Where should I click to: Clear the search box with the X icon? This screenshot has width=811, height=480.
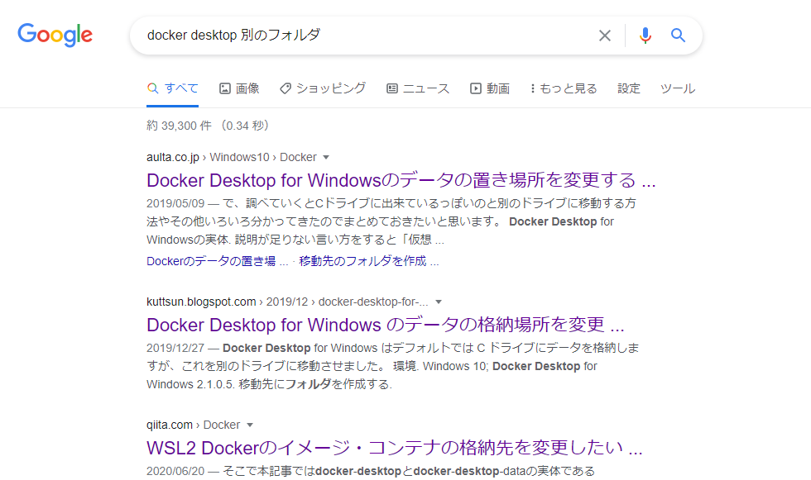(605, 36)
